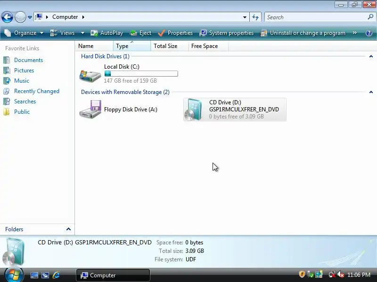Open Documents in Favorite Links

(28, 60)
